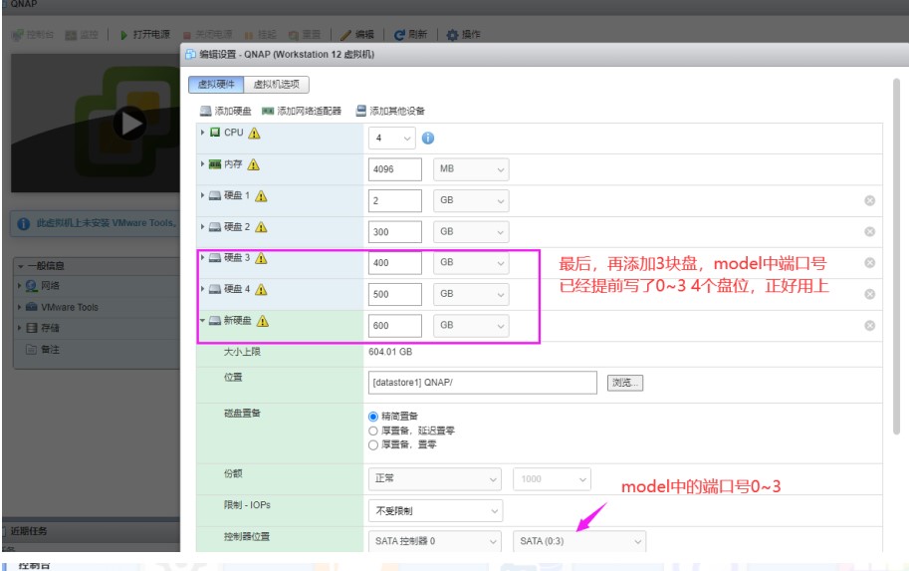909x571 pixels.
Task: Expand the 内存 row
Action: coord(202,163)
